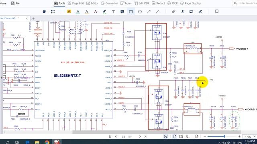Viewport: 257px width, 144px height.
Task: Select the squiggly underline tool
Action: coord(87,12)
